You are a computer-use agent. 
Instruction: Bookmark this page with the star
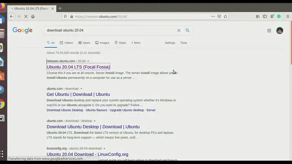225,16
